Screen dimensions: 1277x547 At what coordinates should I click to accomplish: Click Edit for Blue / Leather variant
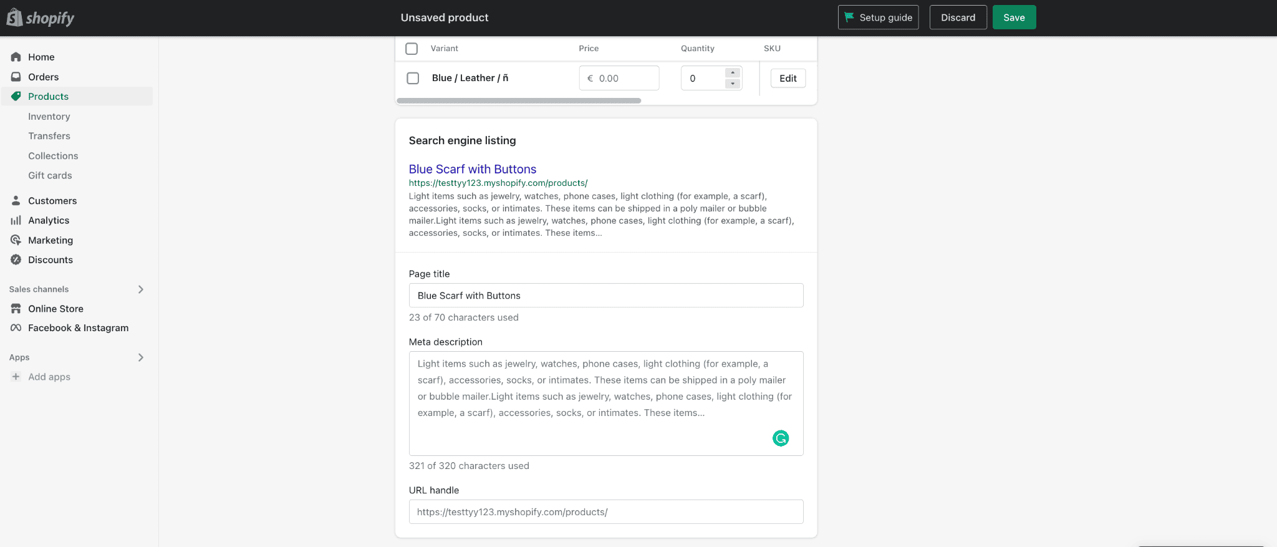pos(788,78)
